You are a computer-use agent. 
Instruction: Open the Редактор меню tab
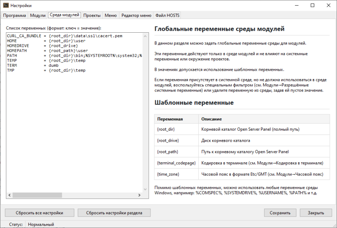coord(136,16)
